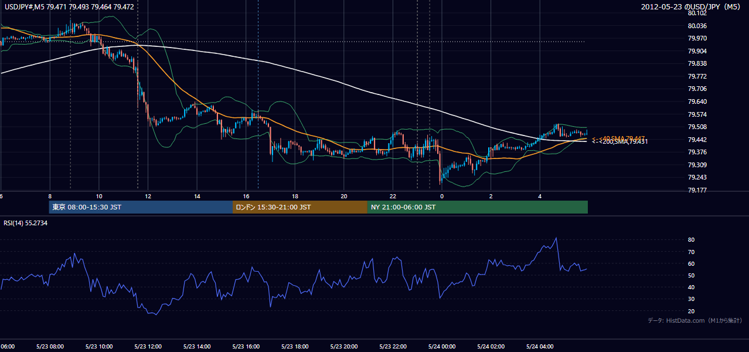Click the RSI scale value 70

(x=692, y=252)
